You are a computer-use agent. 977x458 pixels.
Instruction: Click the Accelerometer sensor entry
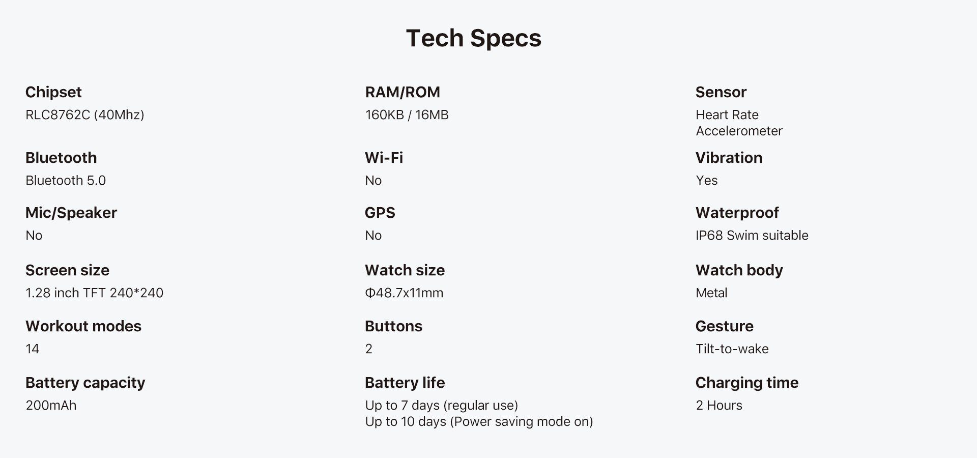click(x=739, y=131)
